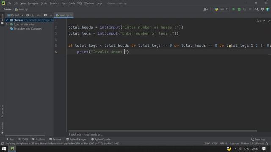The height and width of the screenshot is (152, 271).
Task: Click the PyCharm taskbar icon
Action: pos(12,149)
